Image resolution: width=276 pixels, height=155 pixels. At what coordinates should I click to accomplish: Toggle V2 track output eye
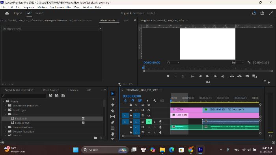pos(149,110)
